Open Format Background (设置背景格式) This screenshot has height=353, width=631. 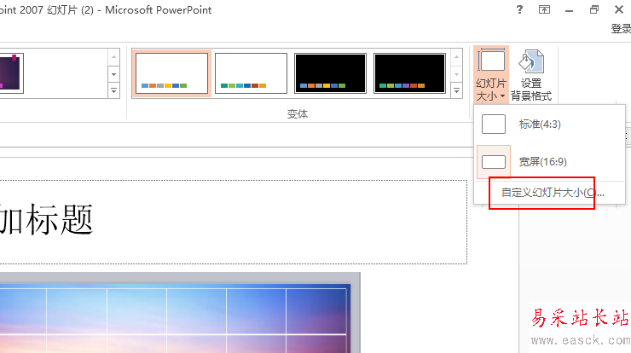click(x=531, y=74)
